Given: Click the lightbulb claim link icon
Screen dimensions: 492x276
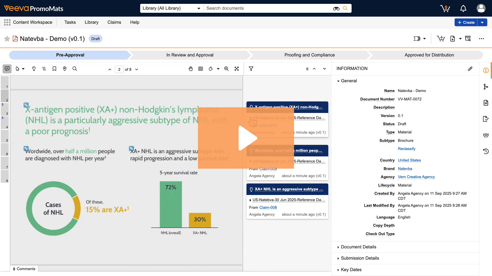Looking at the screenshot, I should point(34,69).
